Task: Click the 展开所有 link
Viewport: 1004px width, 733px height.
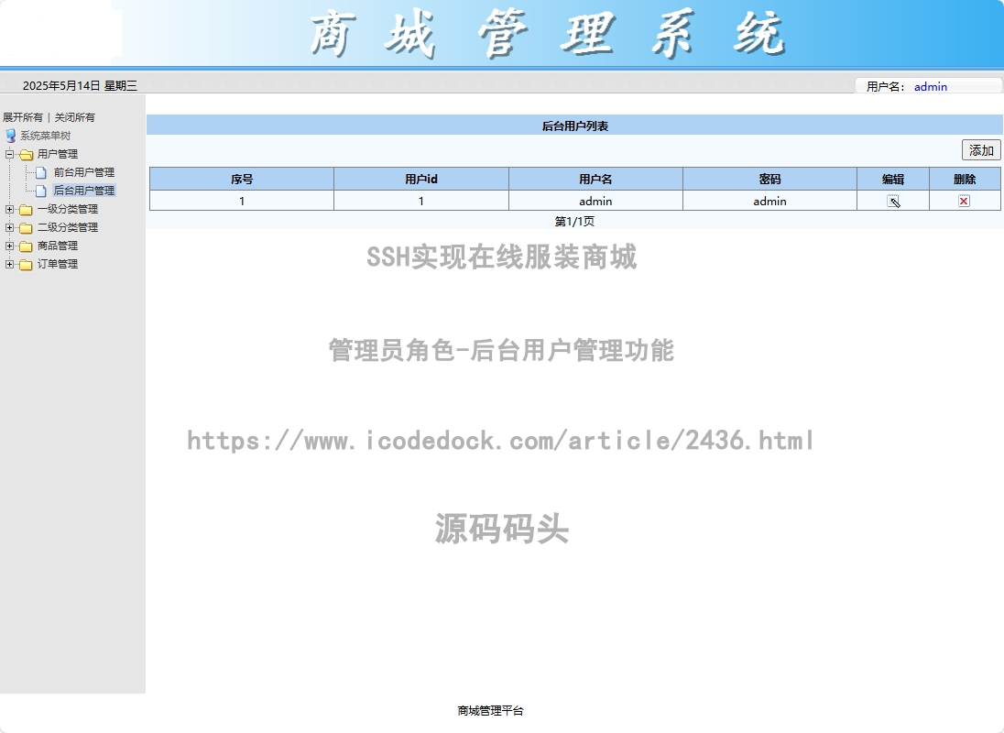Action: coord(23,117)
